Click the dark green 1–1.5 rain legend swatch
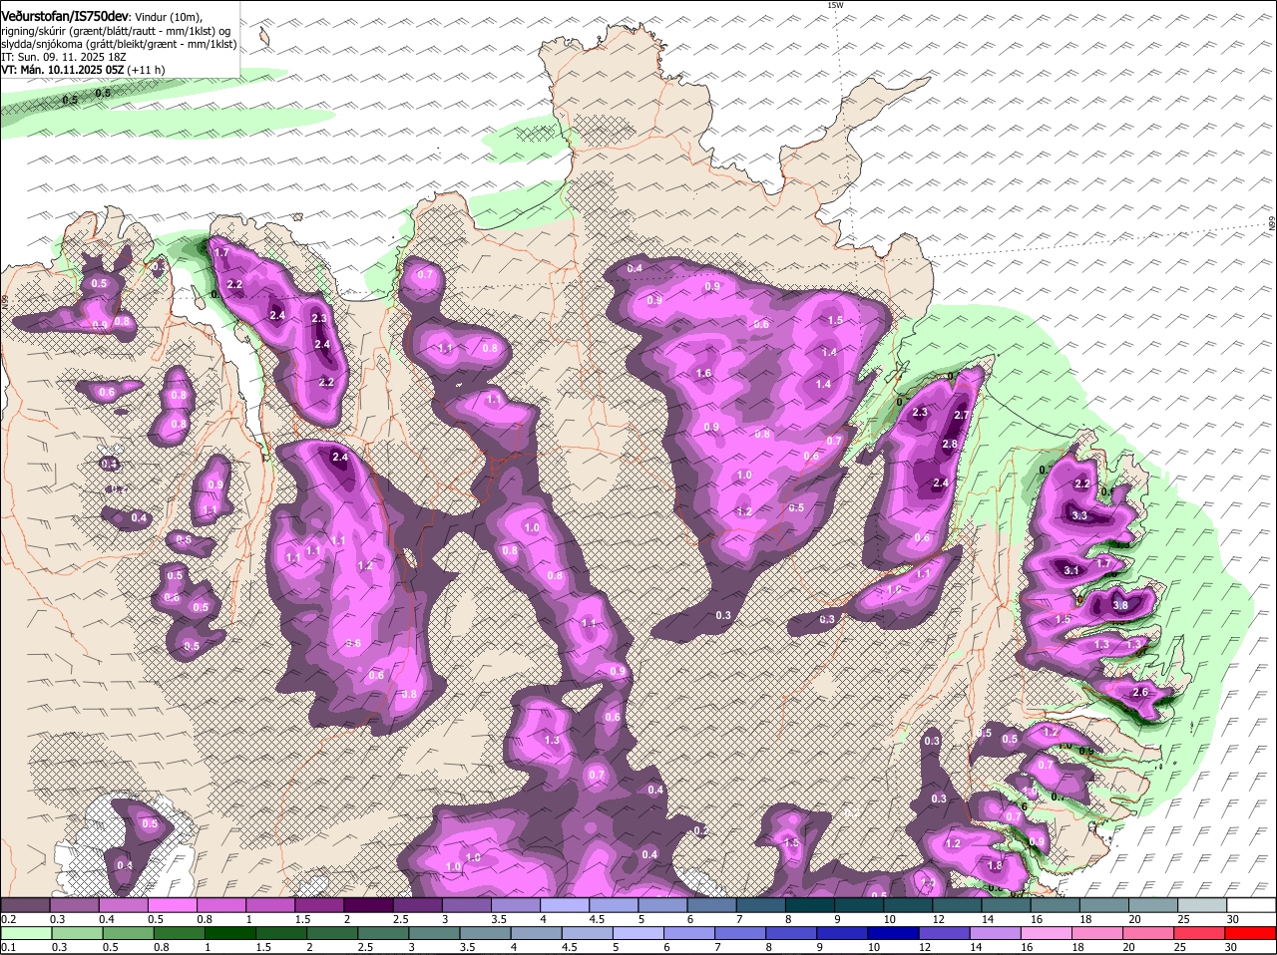The image size is (1277, 955). pos(230,933)
